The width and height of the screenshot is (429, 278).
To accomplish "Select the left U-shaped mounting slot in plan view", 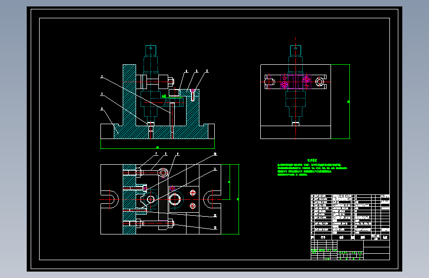I will (x=110, y=199).
